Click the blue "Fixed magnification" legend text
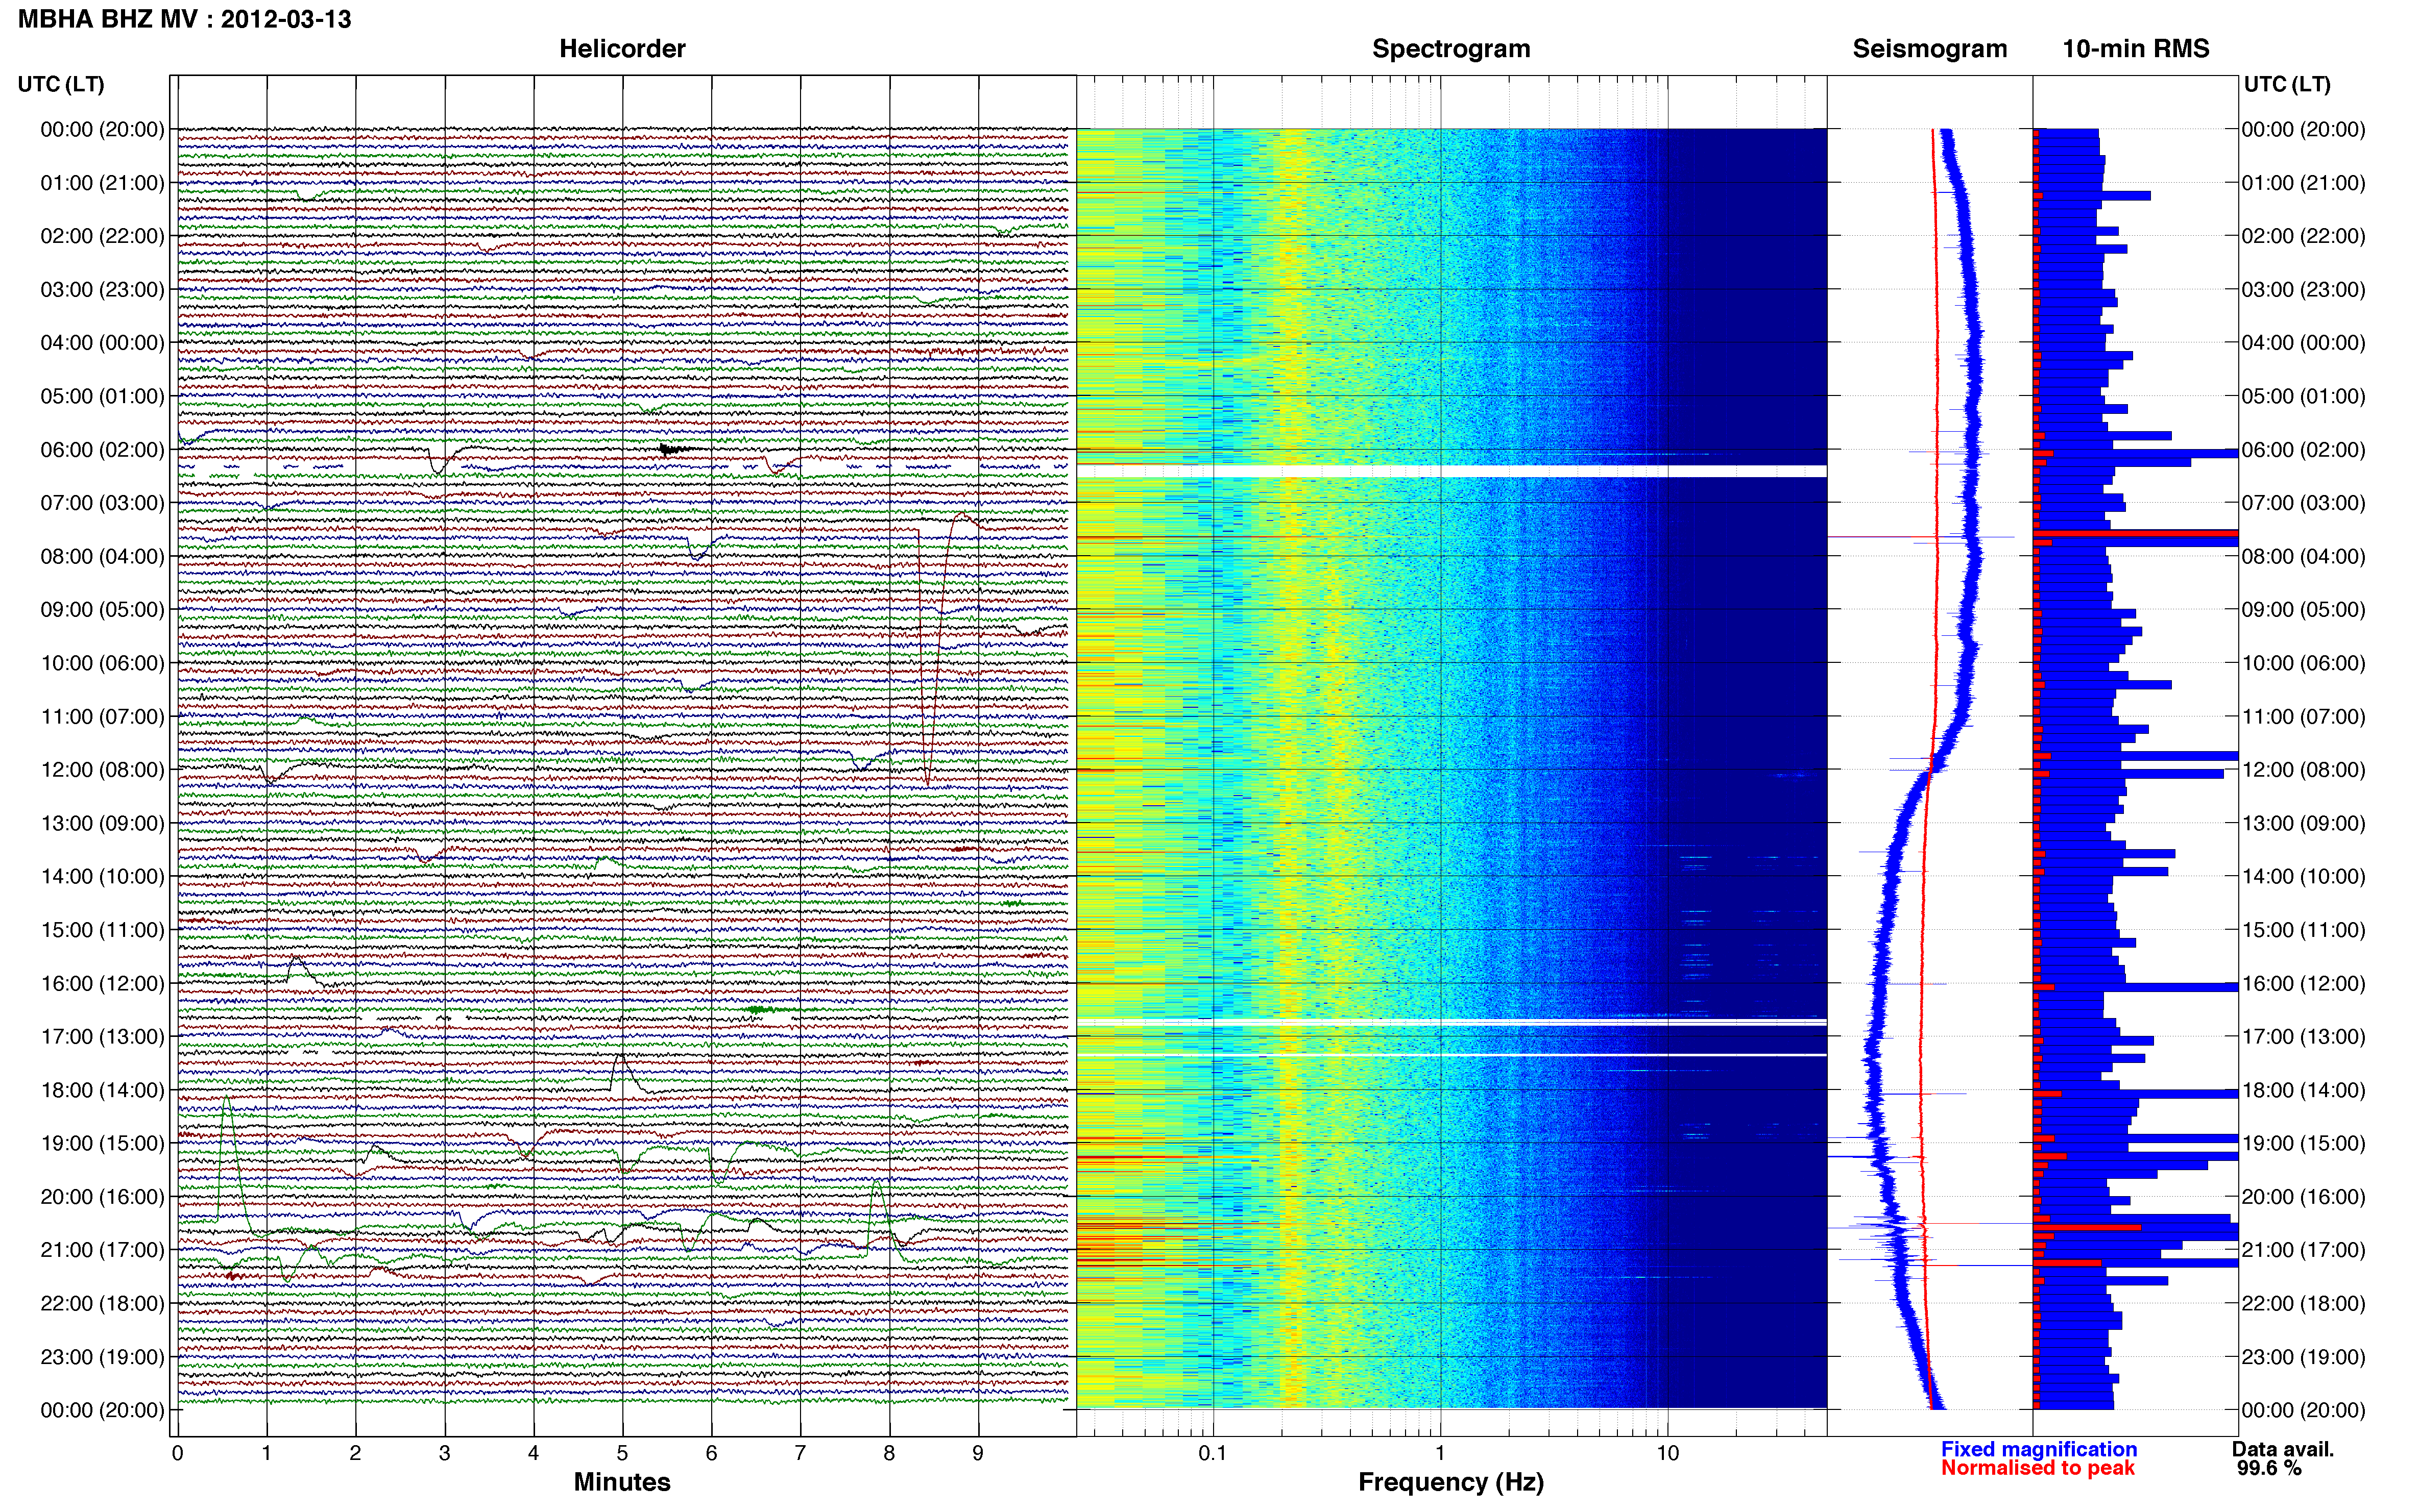This screenshot has height=1512, width=2420. (x=2039, y=1449)
